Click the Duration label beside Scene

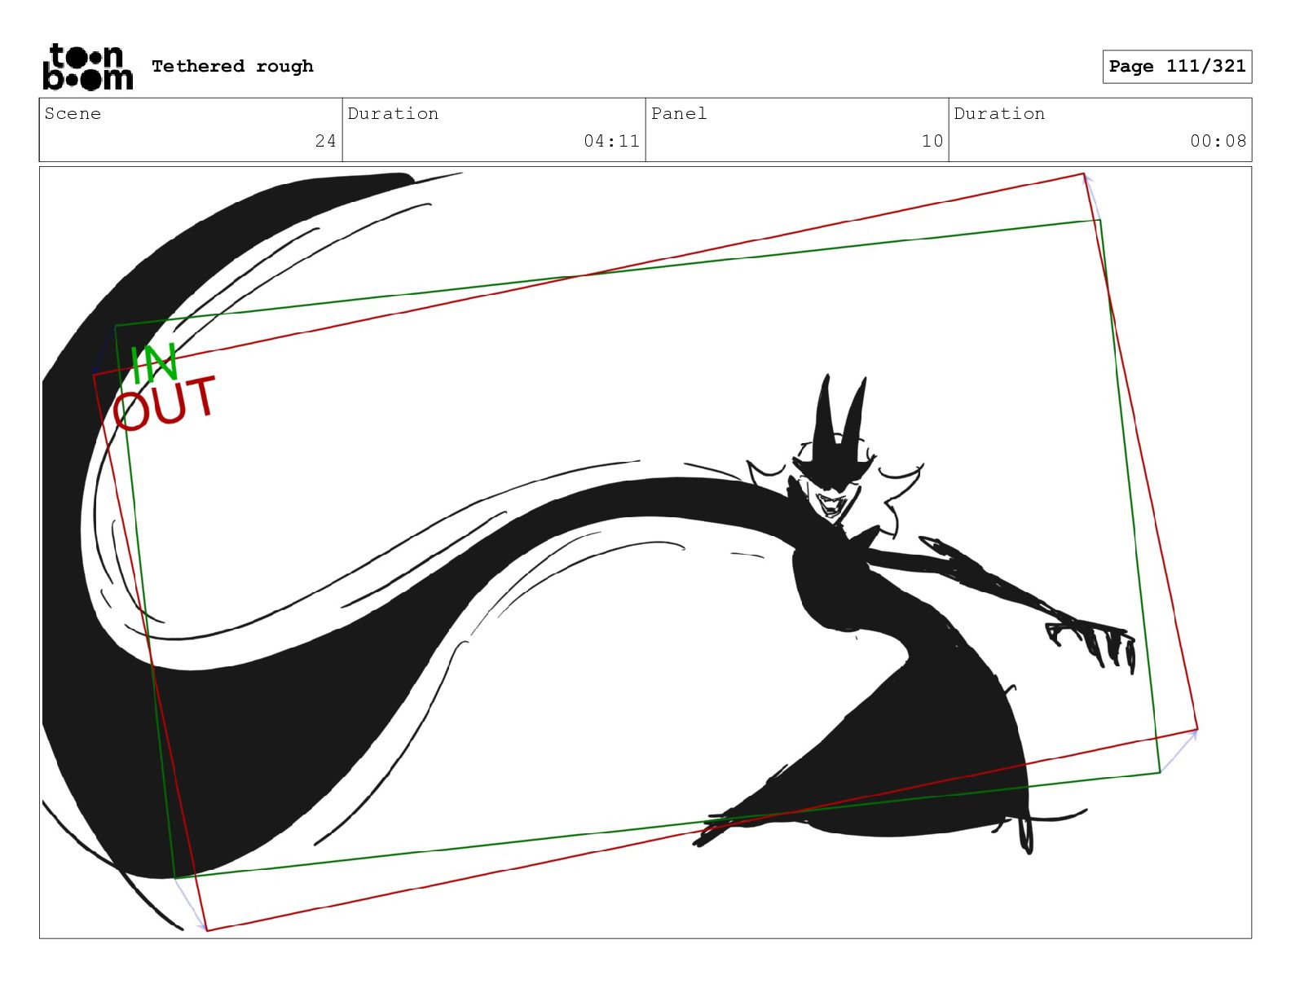(393, 113)
